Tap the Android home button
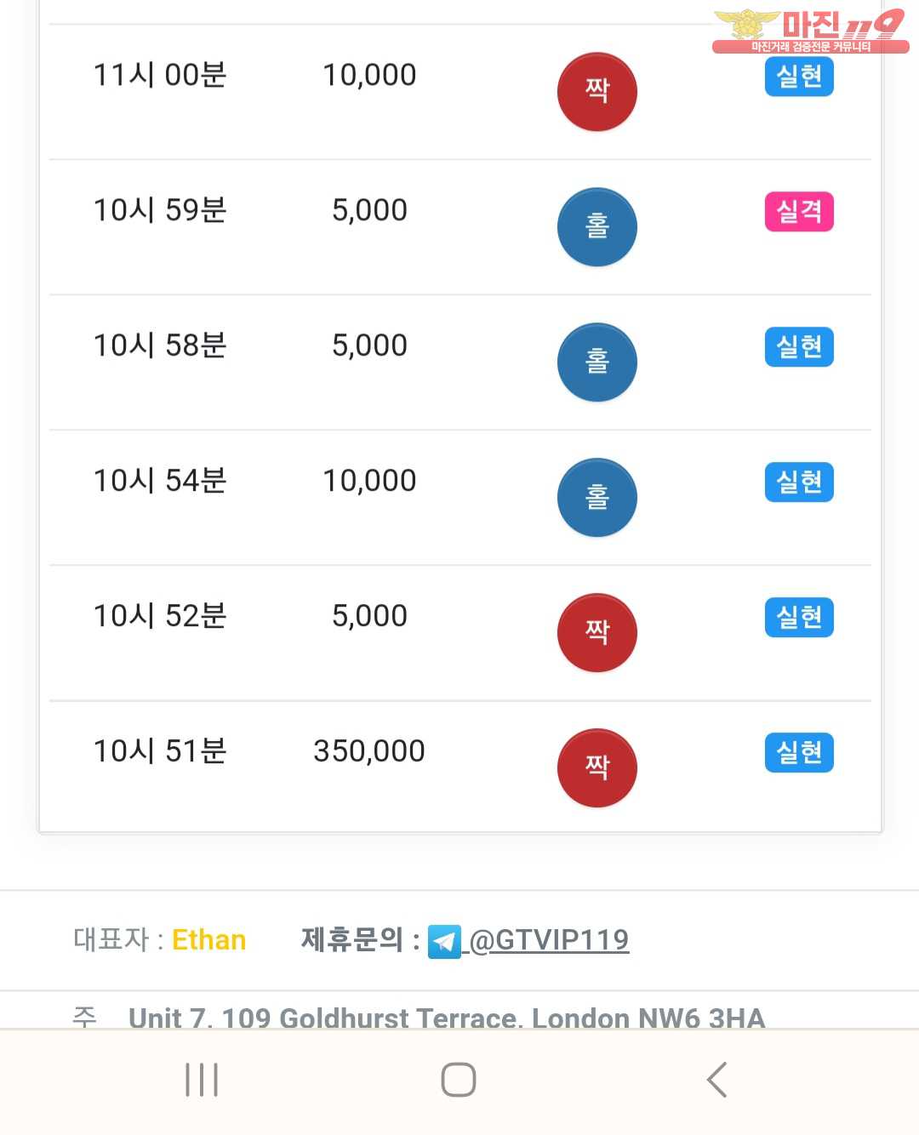919x1135 pixels. 459,1080
